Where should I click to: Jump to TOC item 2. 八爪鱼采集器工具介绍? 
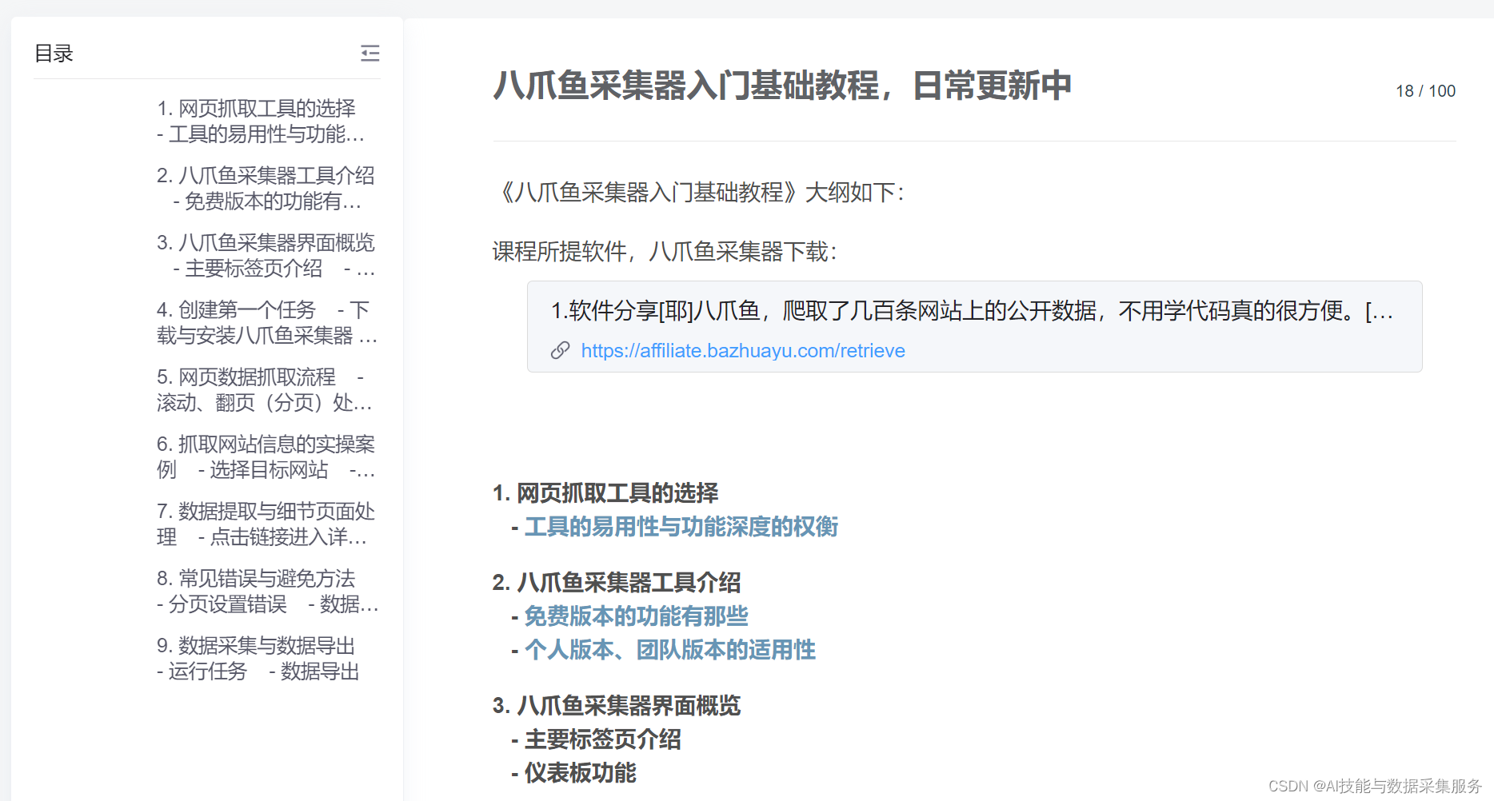tap(266, 188)
